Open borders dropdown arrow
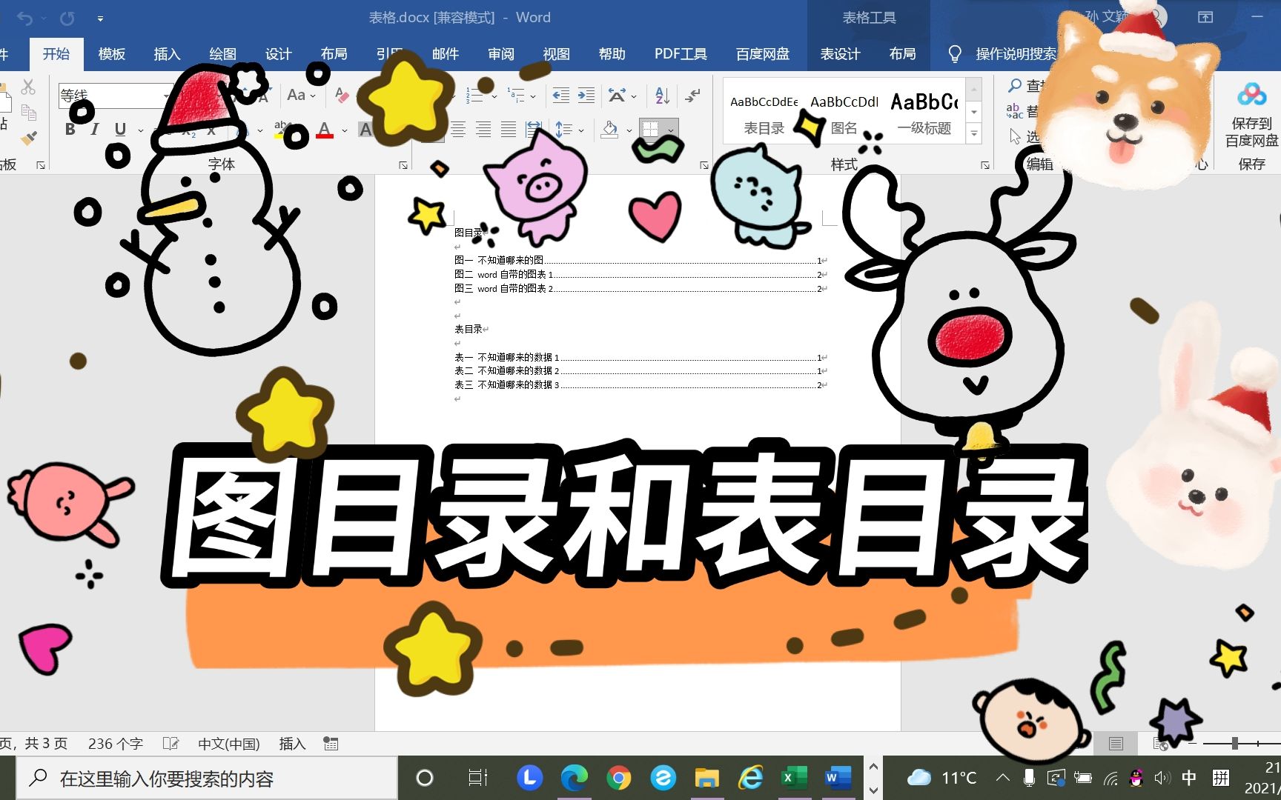Screen dimensions: 1281x800 (x=670, y=130)
